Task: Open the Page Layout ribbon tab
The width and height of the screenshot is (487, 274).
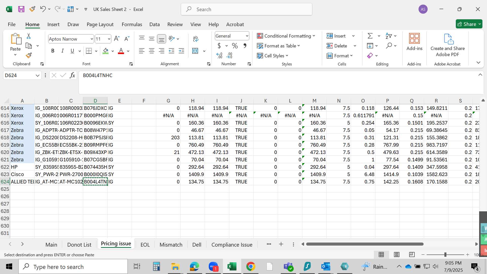Action: click(100, 24)
